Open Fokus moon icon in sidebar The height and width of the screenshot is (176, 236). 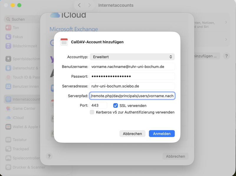(8, 37)
